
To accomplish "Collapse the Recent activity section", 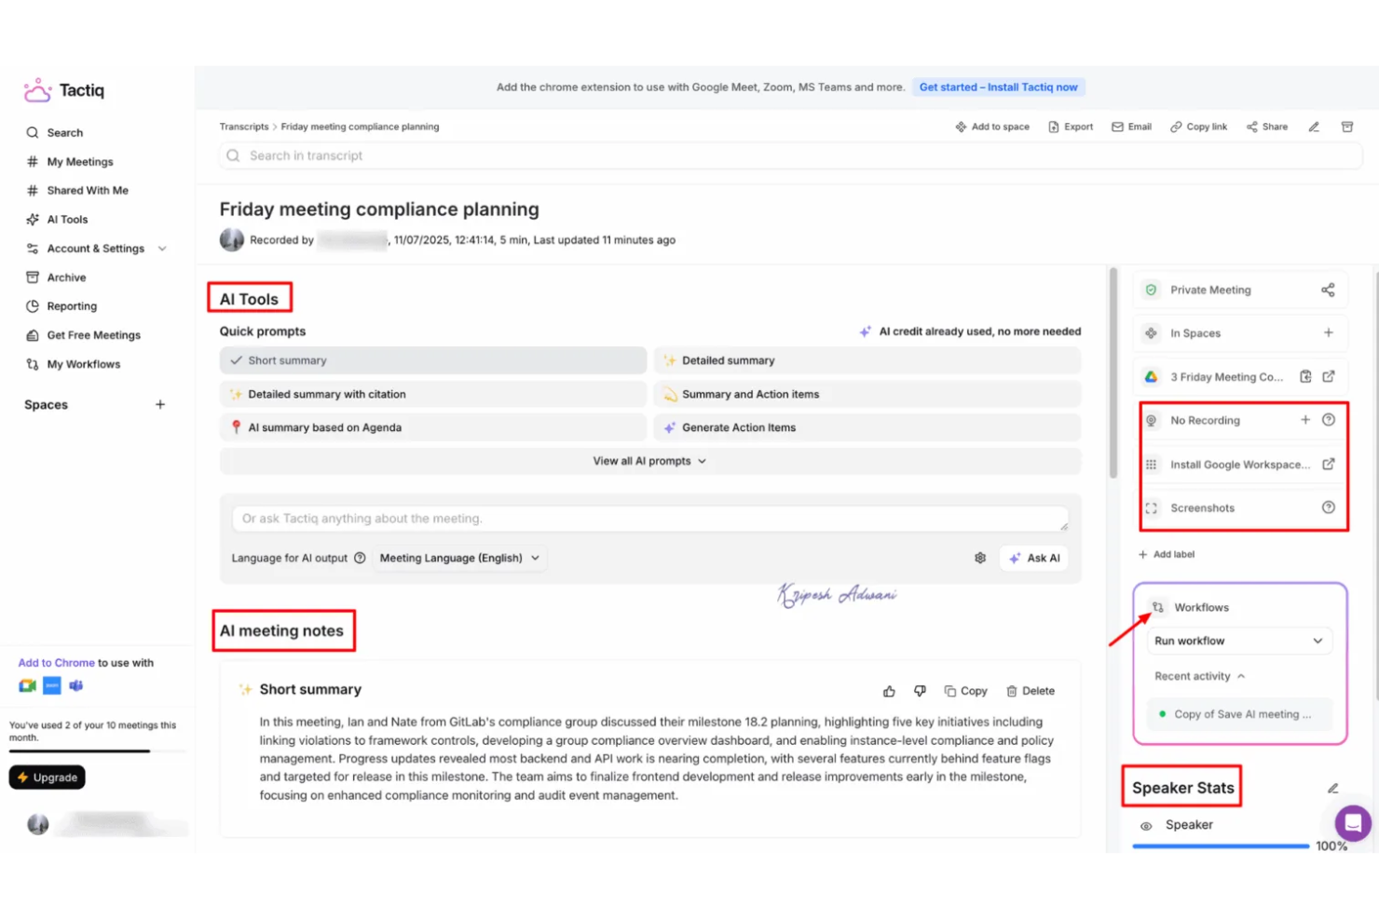I will coord(1200,676).
